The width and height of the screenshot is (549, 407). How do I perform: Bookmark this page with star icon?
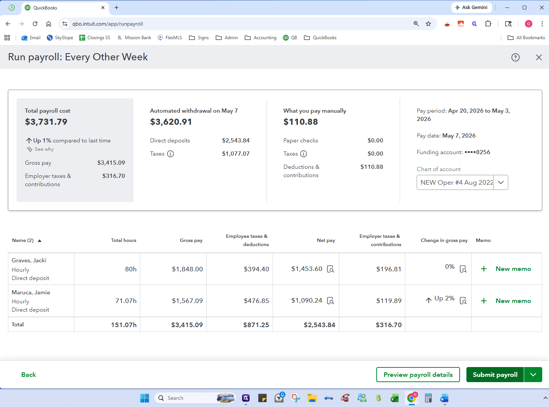click(428, 24)
